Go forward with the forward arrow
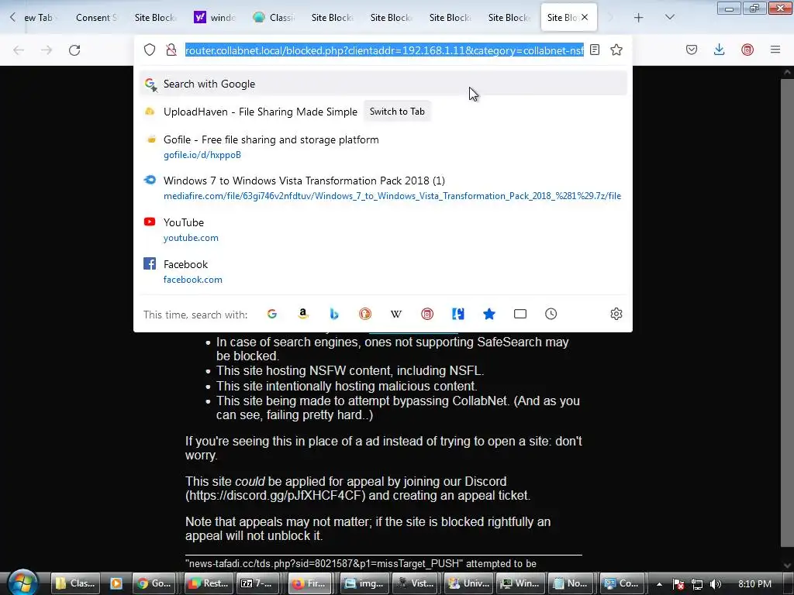Viewport: 794px width, 595px height. pyautogui.click(x=47, y=50)
